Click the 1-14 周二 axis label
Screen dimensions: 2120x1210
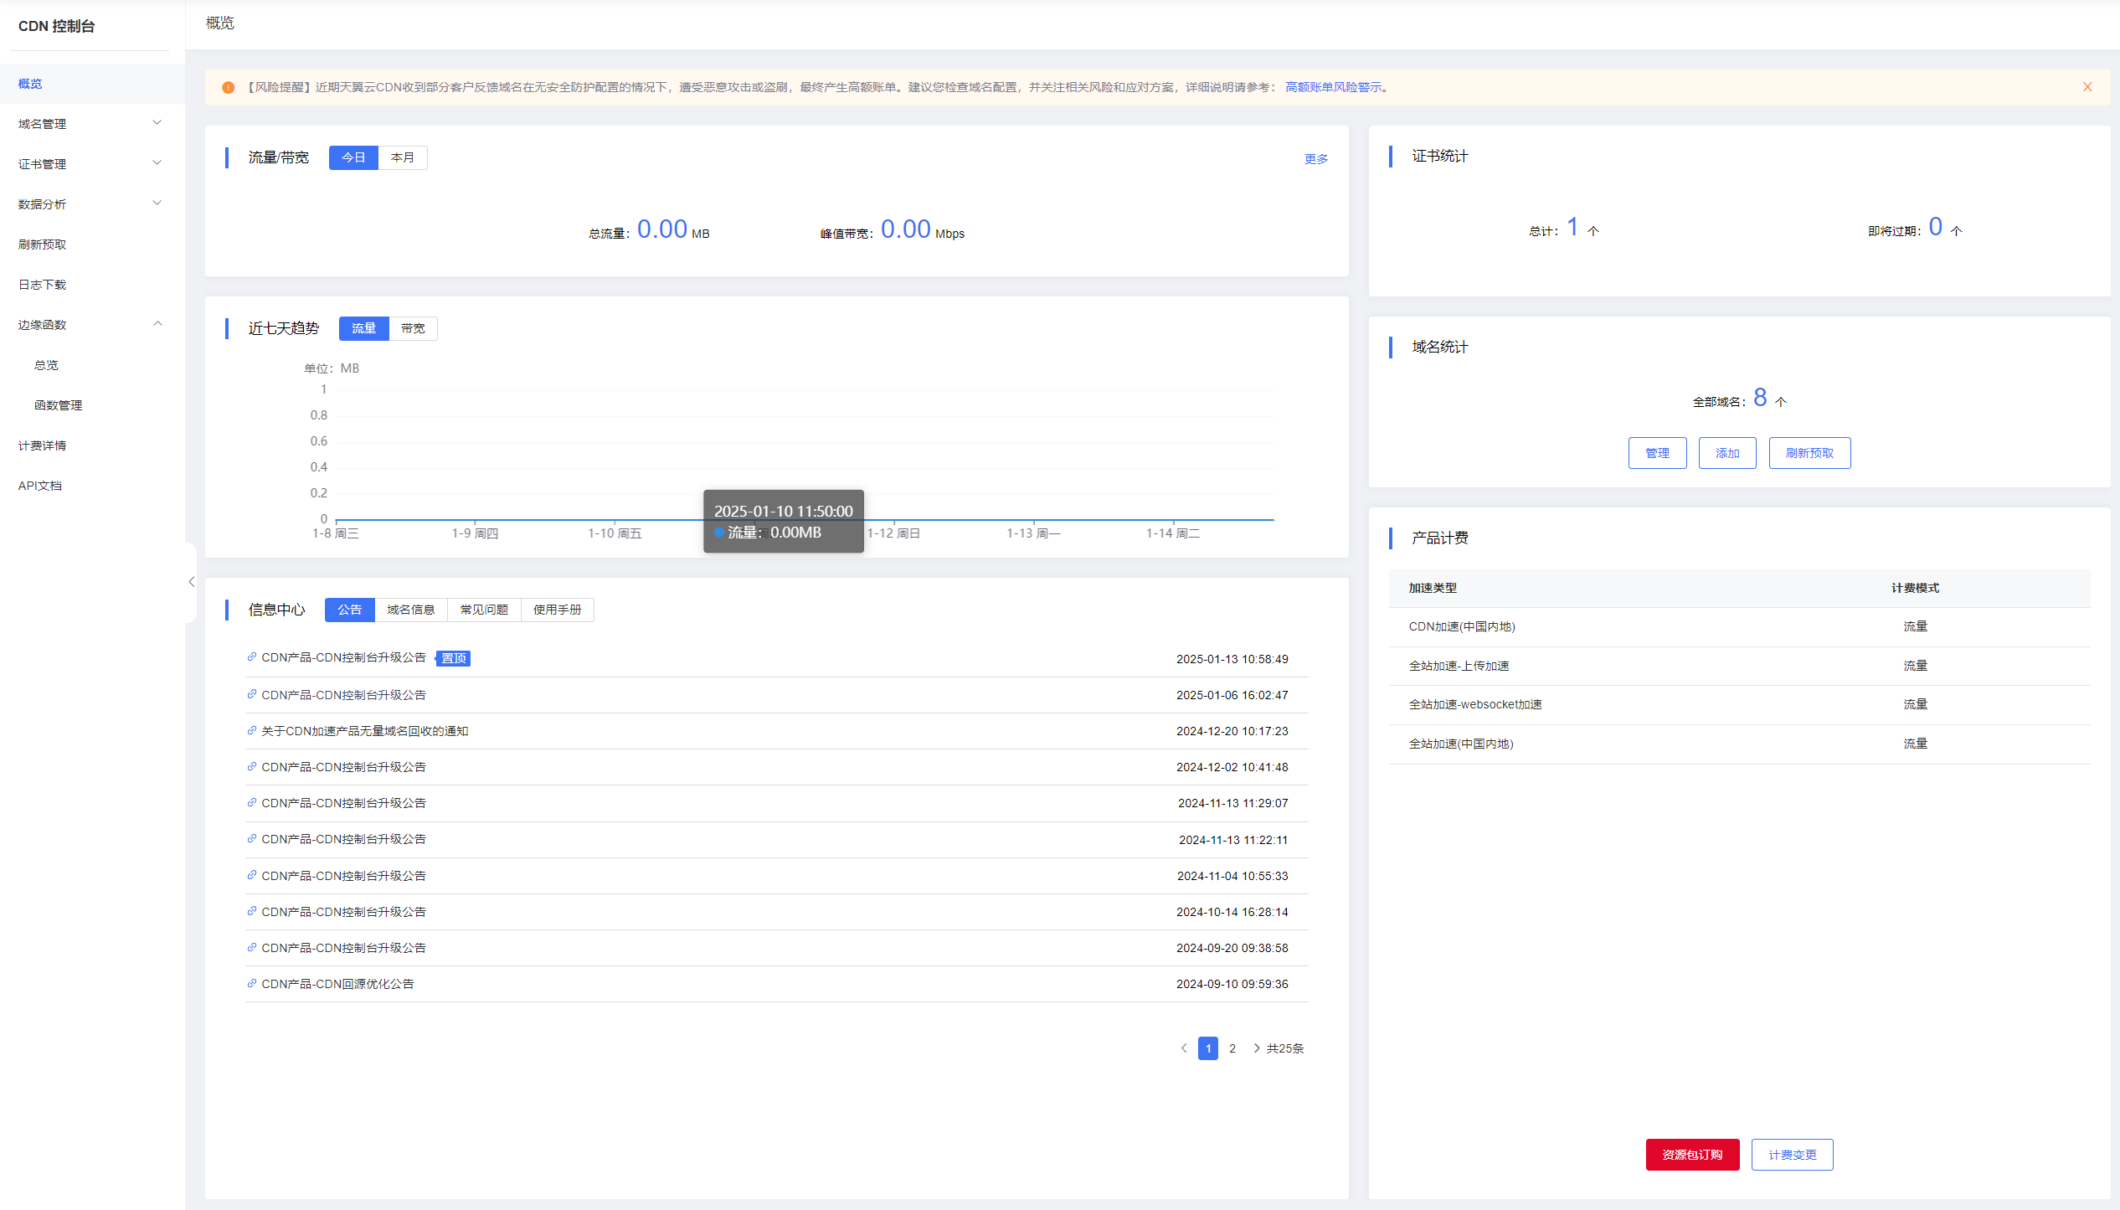[x=1172, y=533]
